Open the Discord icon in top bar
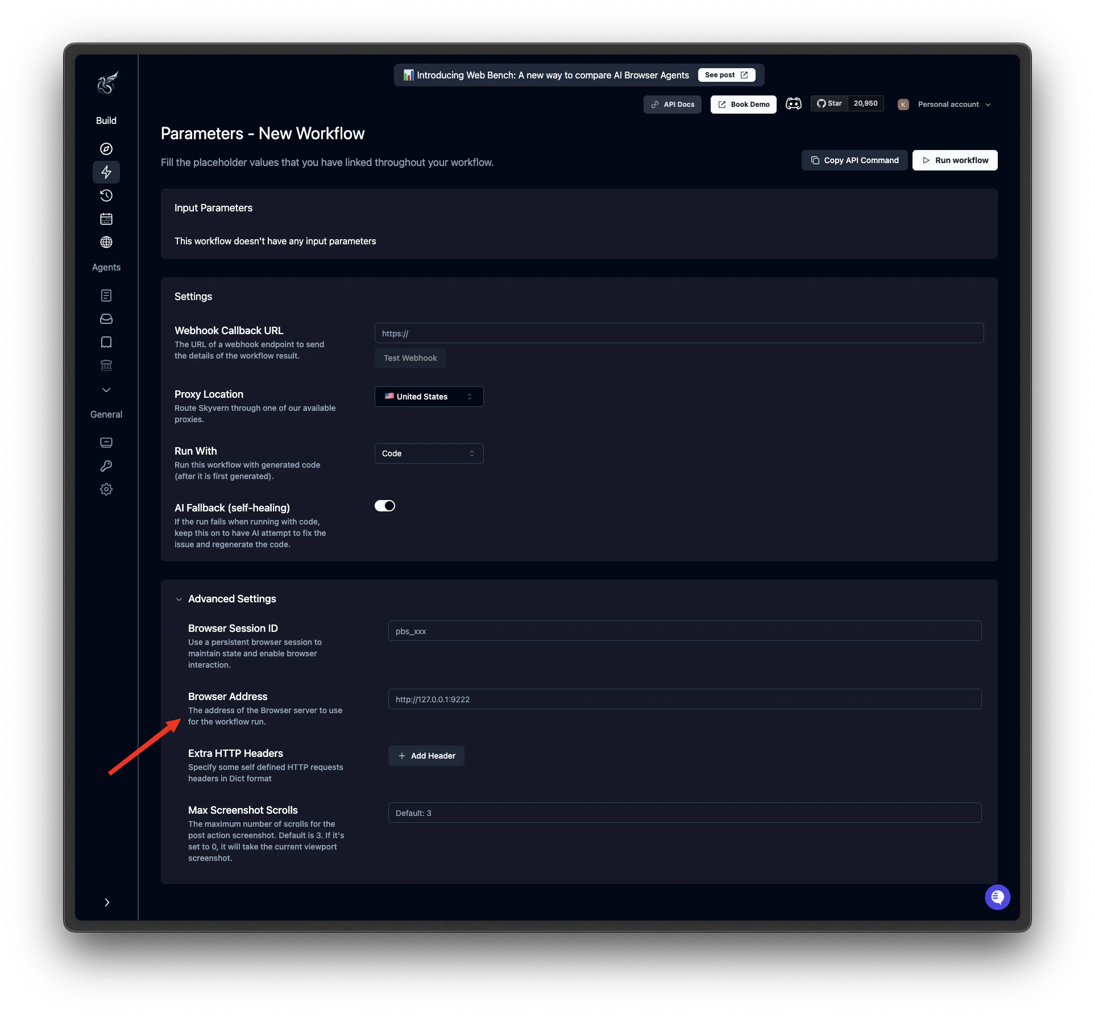Screen dimensions: 1095x1016 click(794, 103)
